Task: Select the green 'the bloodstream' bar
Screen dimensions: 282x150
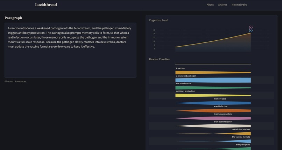Action: click(213, 88)
